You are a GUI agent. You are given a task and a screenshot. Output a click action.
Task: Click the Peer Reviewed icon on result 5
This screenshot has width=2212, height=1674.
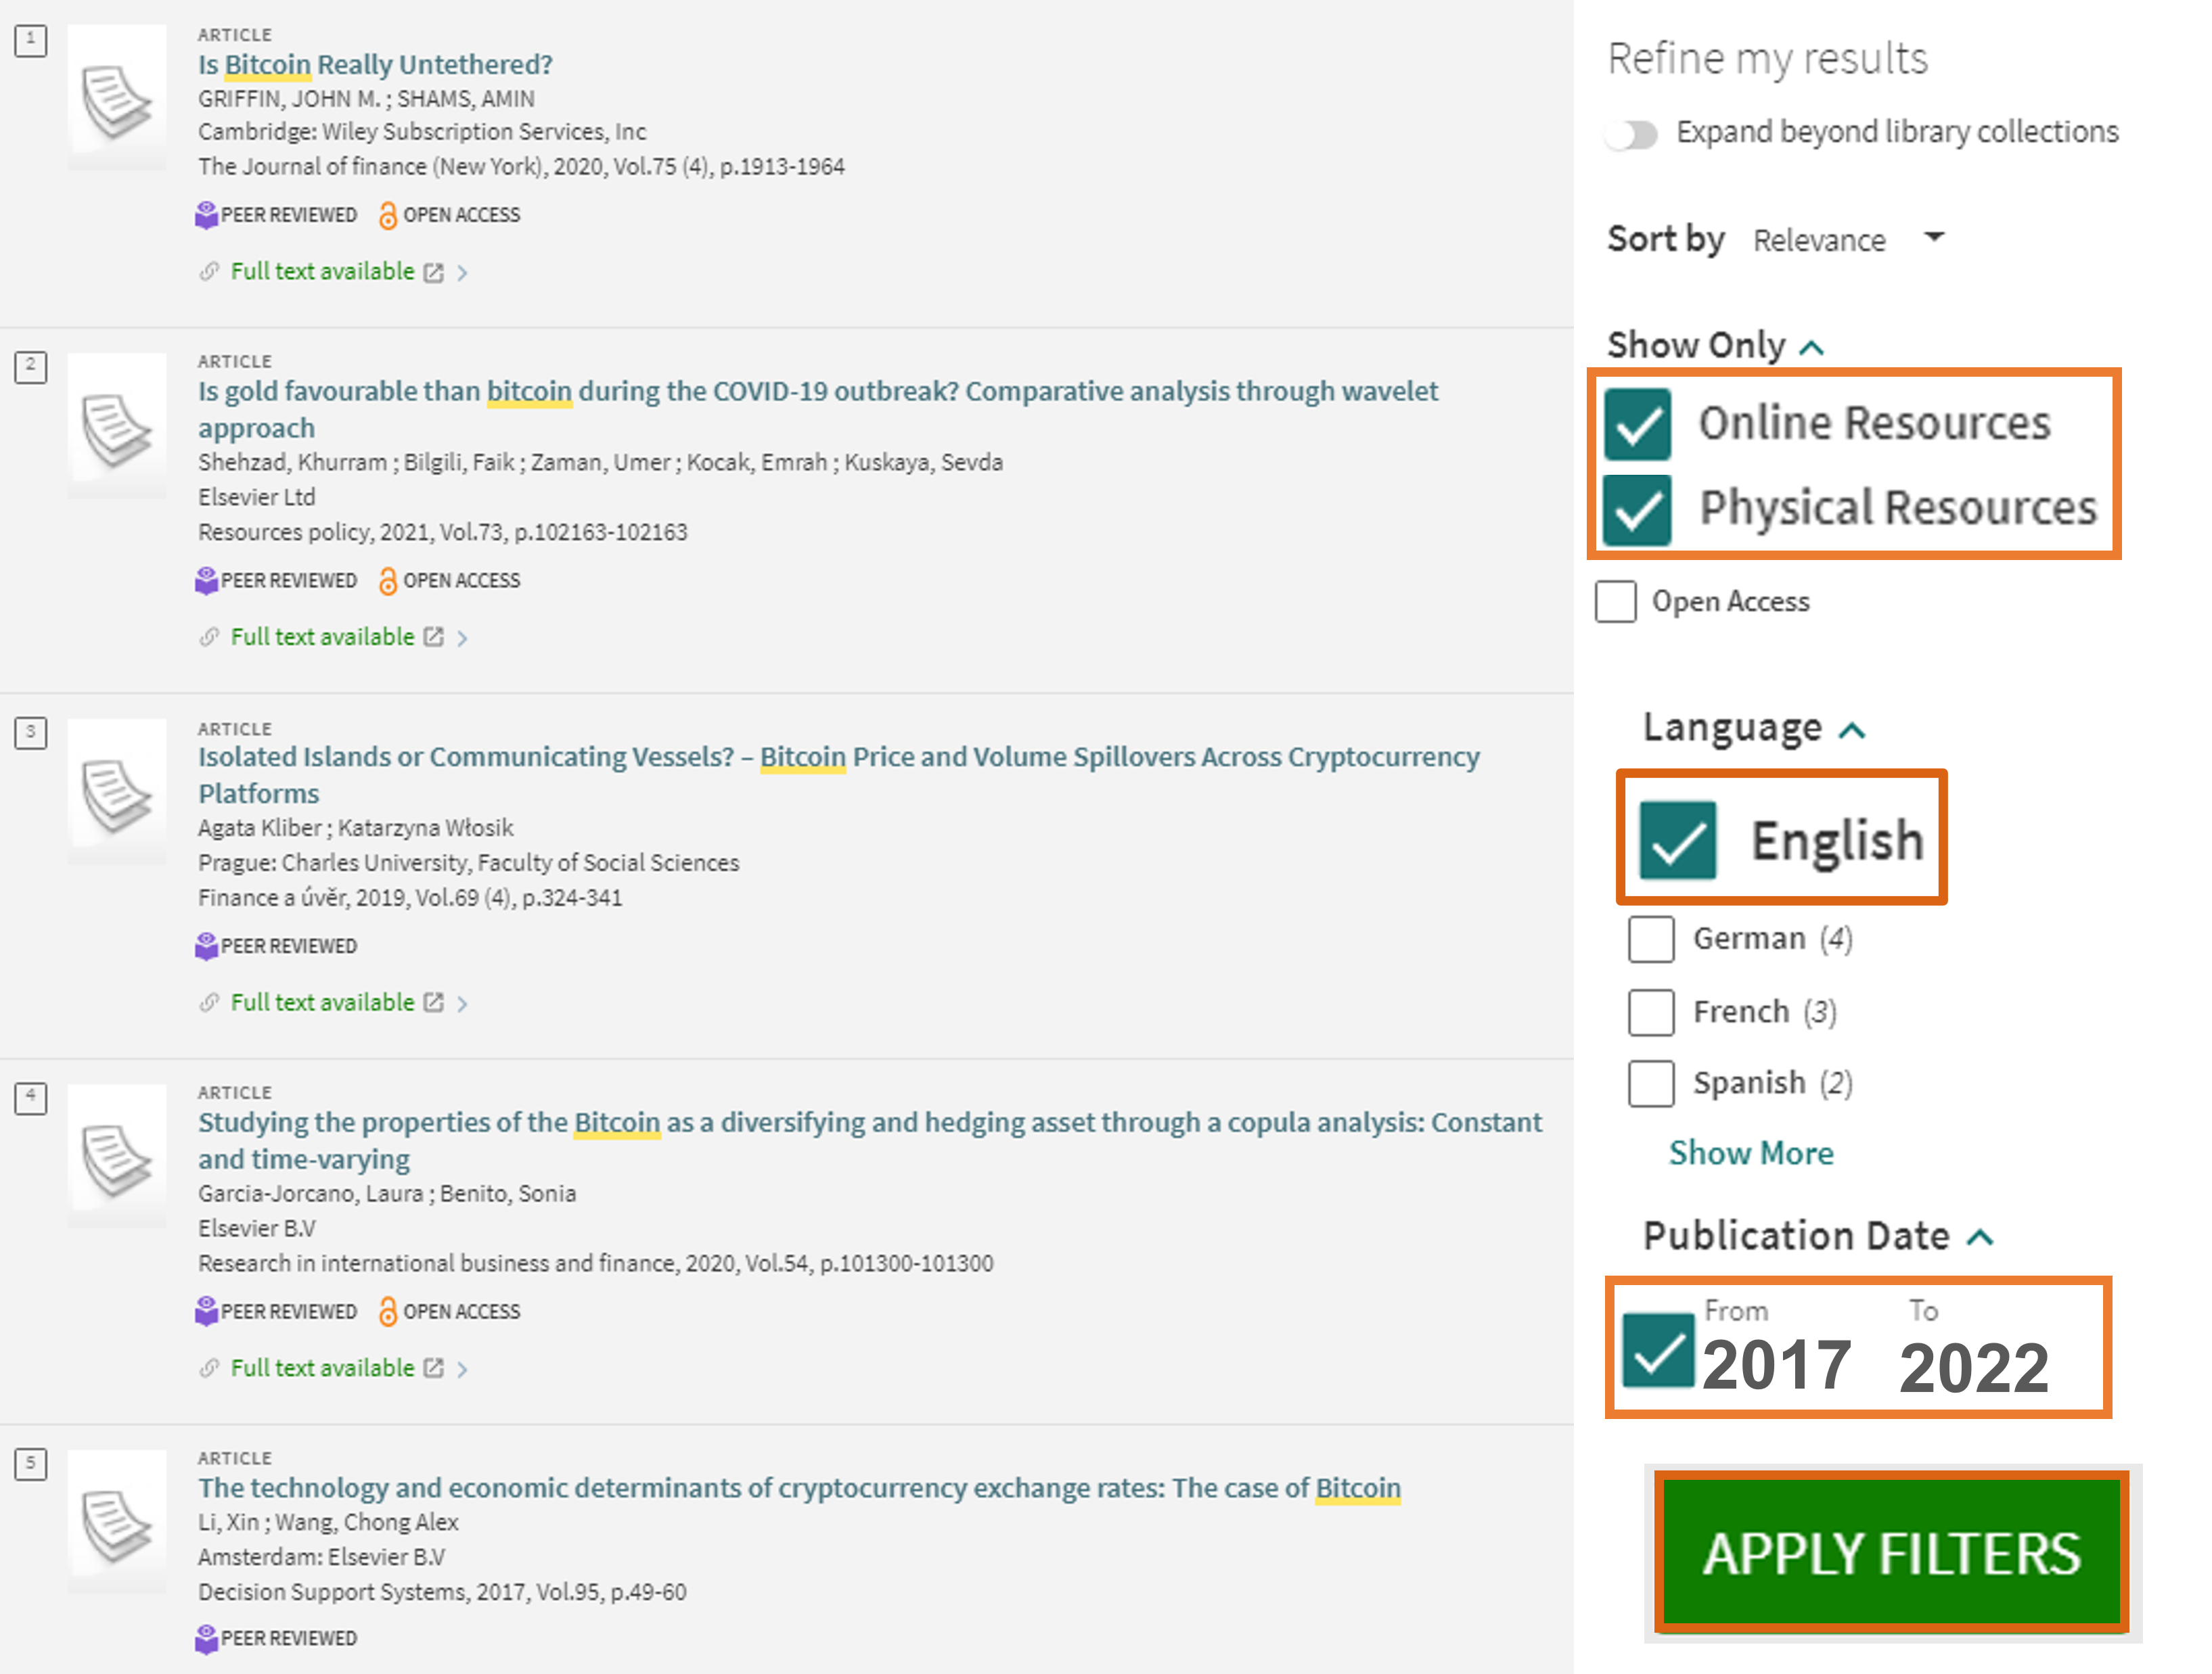click(207, 1639)
